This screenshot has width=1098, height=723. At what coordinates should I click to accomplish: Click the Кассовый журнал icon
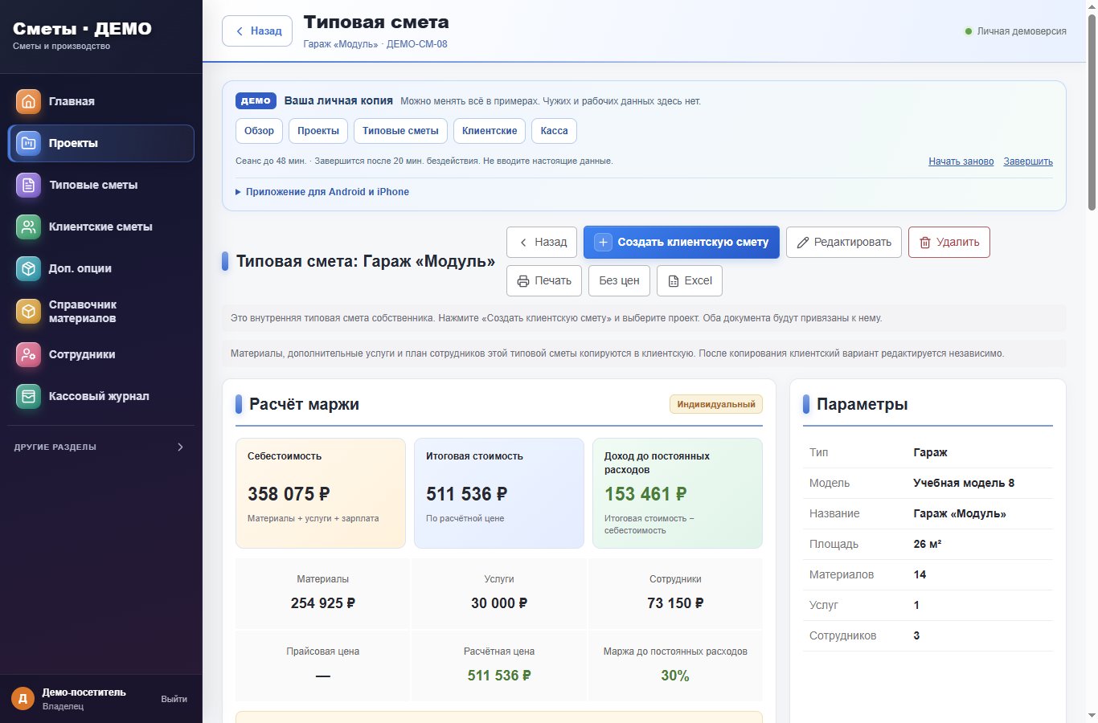click(x=28, y=396)
